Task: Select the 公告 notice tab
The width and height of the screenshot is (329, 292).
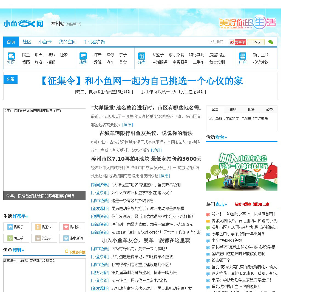Action: [x=215, y=109]
